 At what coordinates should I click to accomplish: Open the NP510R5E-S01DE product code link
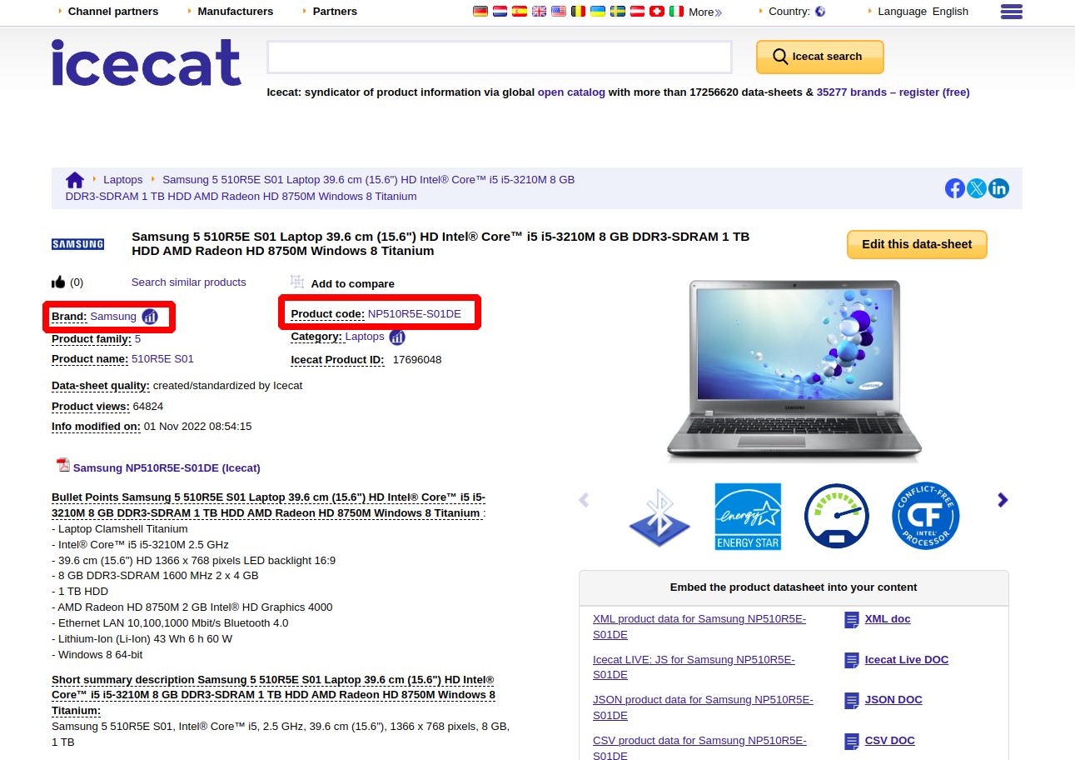[x=415, y=314]
